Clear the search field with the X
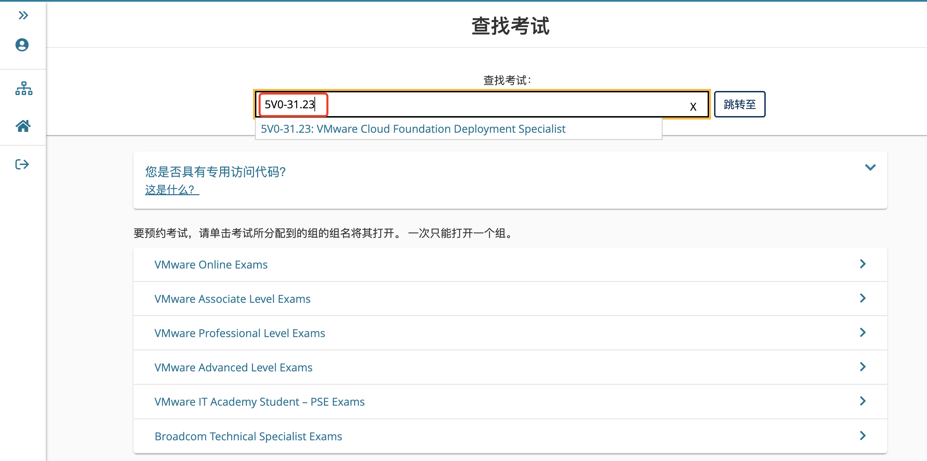The image size is (927, 461). click(693, 107)
